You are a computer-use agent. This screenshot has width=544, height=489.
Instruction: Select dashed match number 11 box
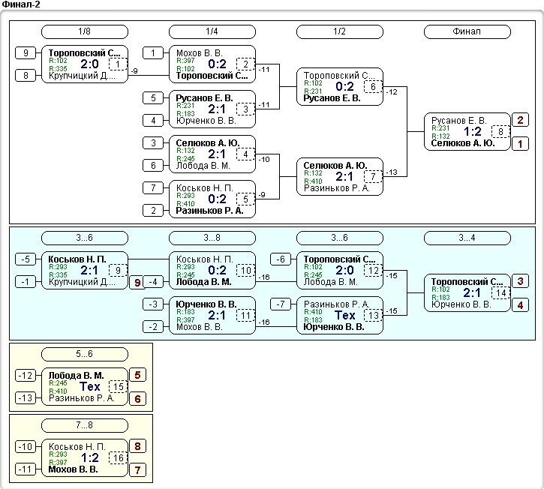click(245, 316)
